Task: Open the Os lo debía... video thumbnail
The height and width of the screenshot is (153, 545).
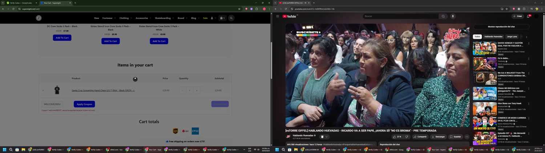Action: tap(485, 64)
